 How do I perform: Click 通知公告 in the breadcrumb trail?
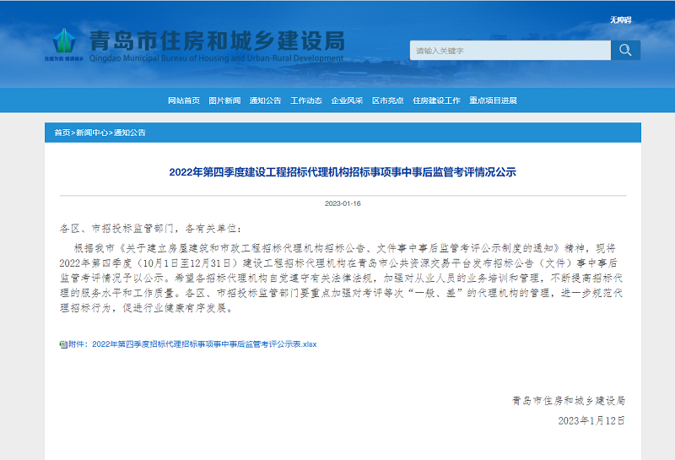point(130,133)
